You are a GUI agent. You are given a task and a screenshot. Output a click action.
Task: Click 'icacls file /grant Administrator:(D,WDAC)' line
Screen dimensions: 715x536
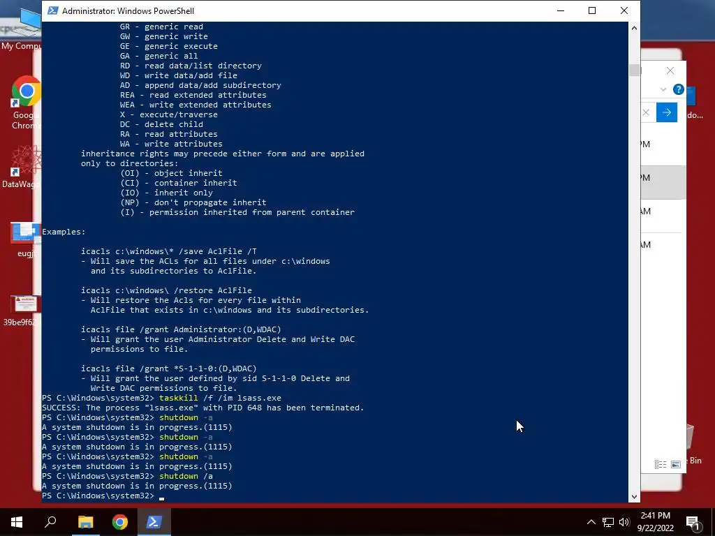point(181,329)
